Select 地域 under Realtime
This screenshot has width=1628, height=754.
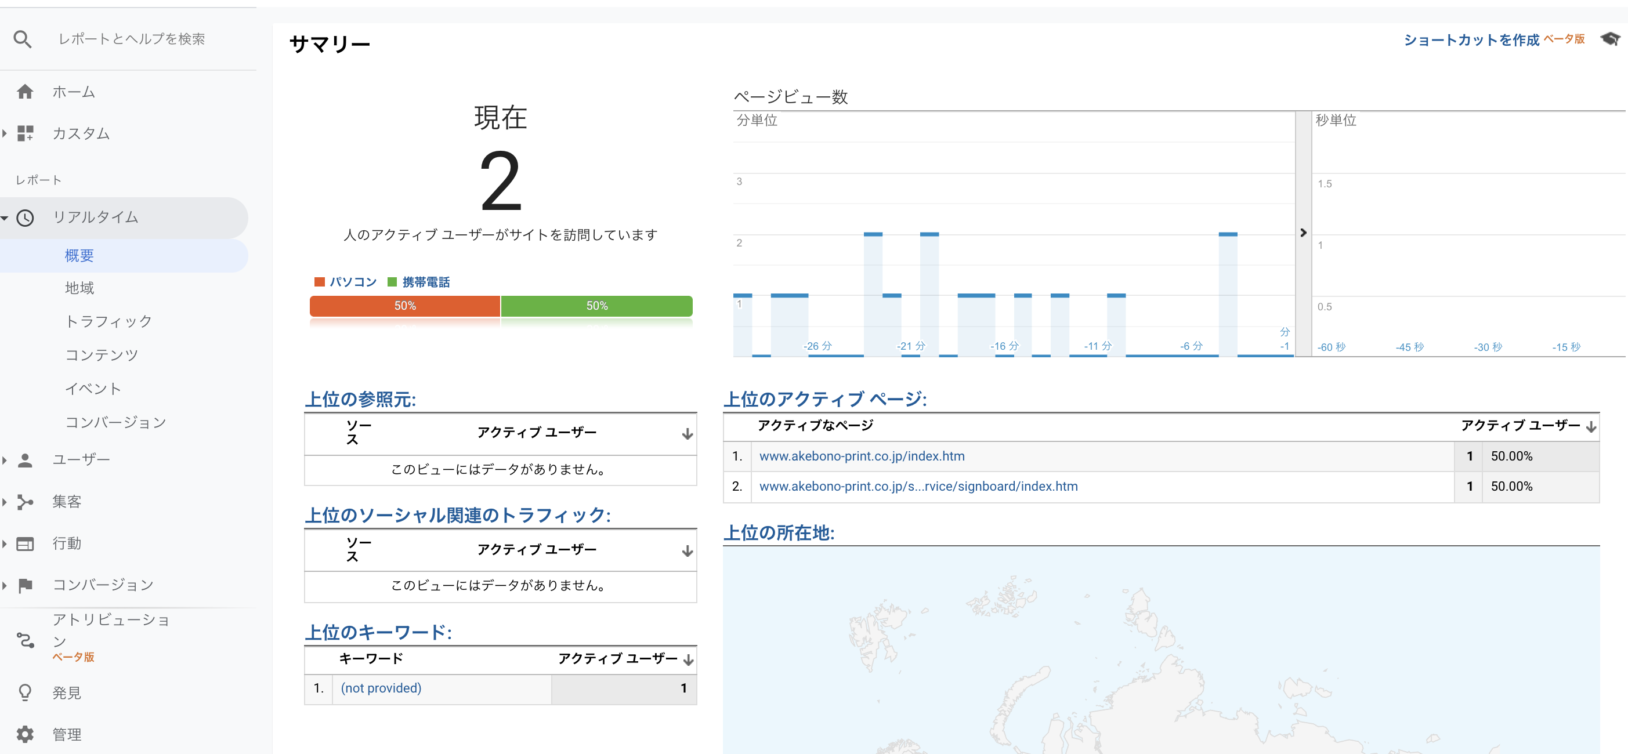click(x=79, y=288)
